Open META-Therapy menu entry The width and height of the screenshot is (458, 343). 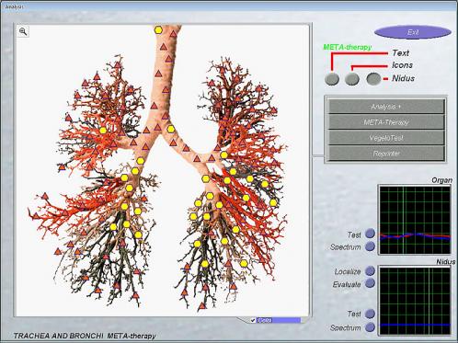click(386, 122)
